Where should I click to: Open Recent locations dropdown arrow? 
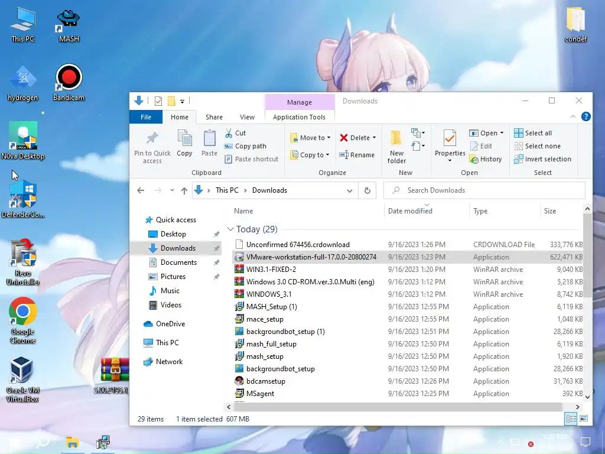pos(172,190)
